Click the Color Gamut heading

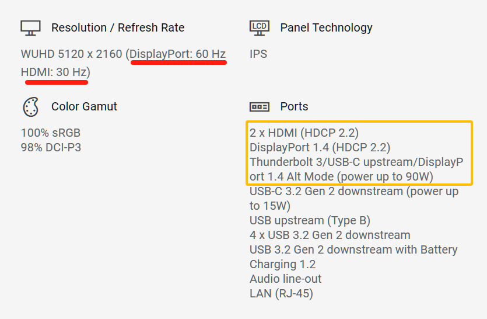pos(84,106)
